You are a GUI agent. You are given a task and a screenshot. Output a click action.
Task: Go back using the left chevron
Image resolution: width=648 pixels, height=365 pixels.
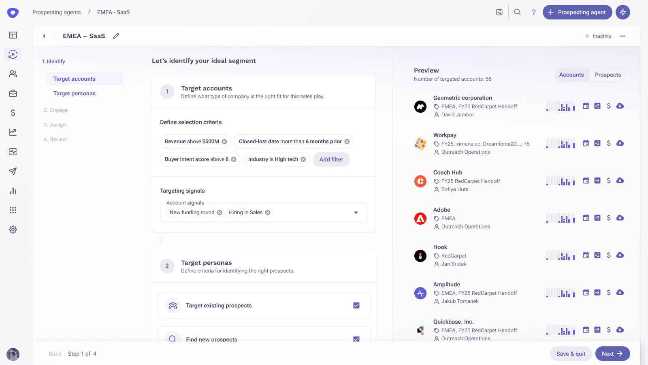pyautogui.click(x=45, y=36)
